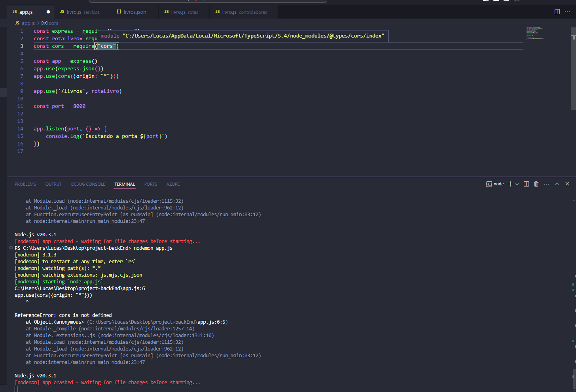Open terminal panel More Actions
This screenshot has height=392, width=576.
pyautogui.click(x=547, y=184)
